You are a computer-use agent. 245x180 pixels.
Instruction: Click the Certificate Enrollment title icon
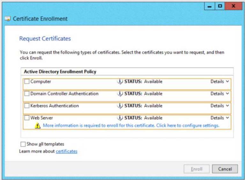point(8,19)
